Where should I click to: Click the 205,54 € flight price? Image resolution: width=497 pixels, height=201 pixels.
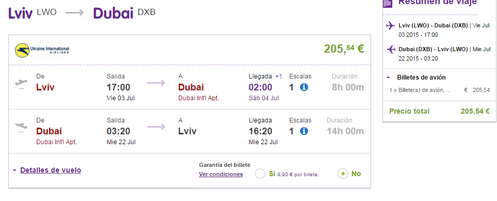(344, 49)
